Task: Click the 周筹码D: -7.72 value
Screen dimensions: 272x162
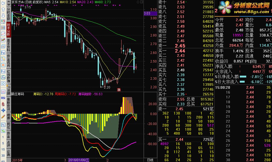Action: point(65,94)
